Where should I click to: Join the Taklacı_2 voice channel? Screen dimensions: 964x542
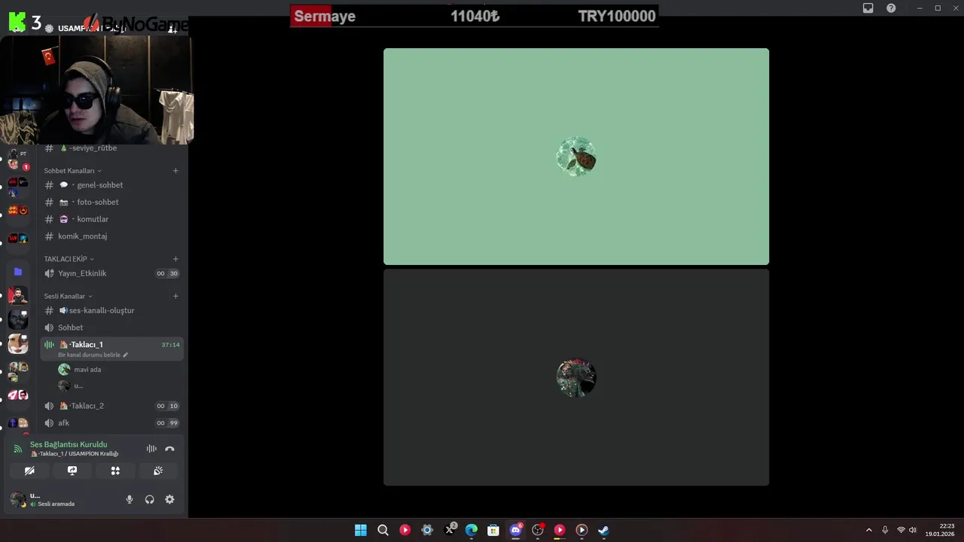click(x=111, y=406)
